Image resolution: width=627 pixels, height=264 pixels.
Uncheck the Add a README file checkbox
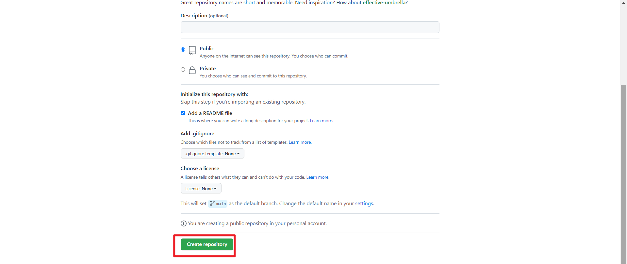[183, 113]
